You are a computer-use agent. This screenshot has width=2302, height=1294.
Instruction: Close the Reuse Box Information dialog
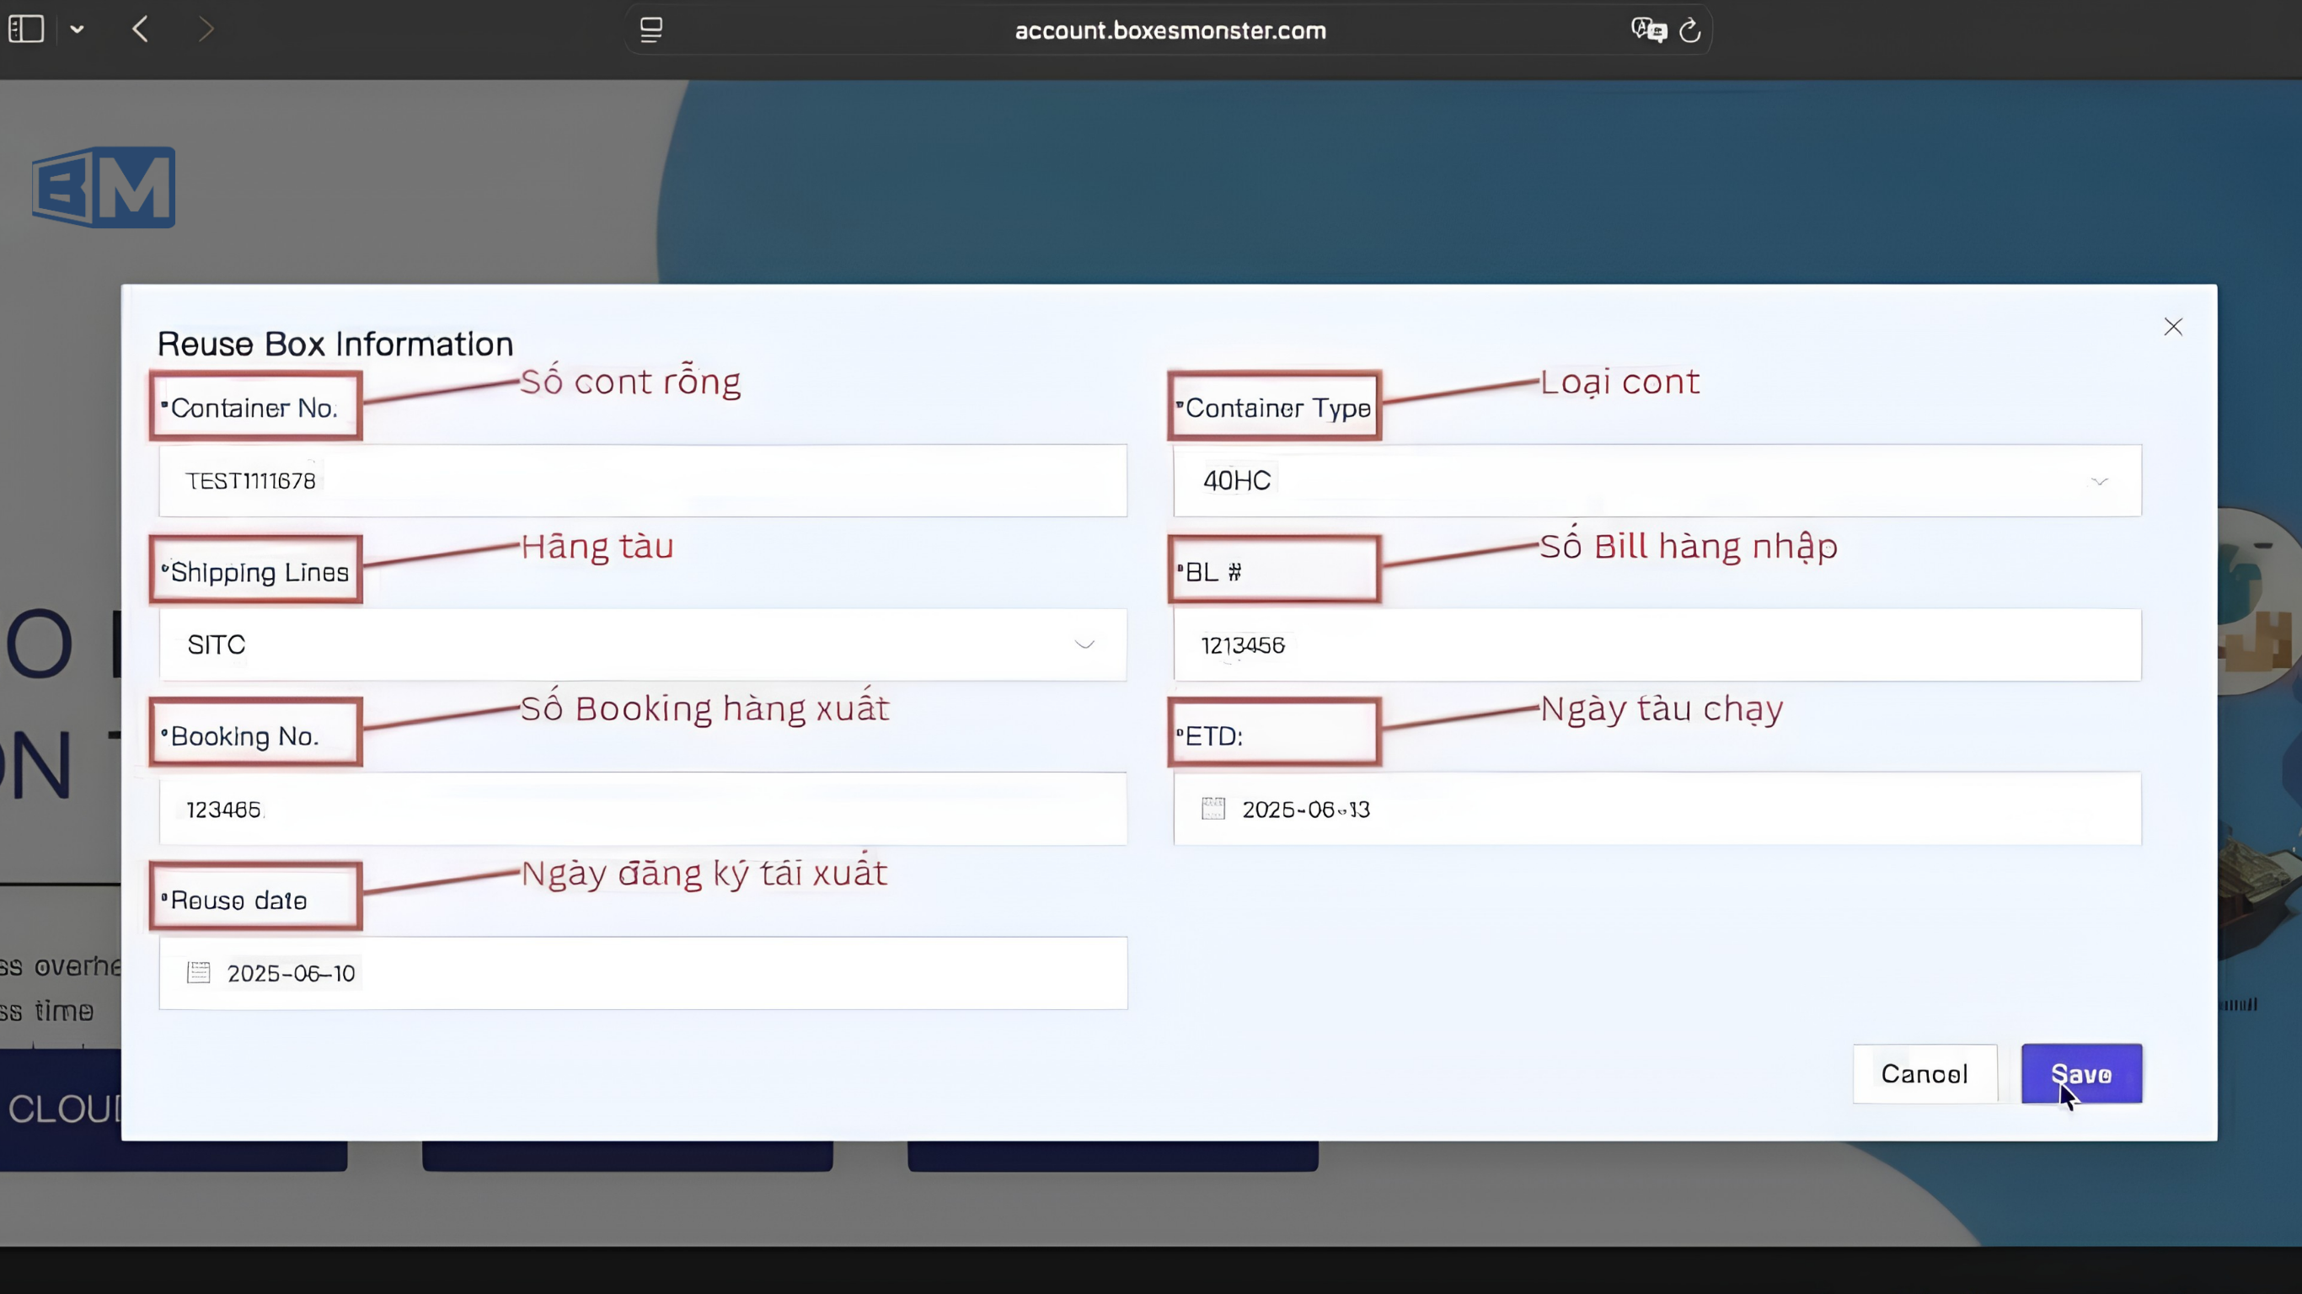(x=2173, y=327)
